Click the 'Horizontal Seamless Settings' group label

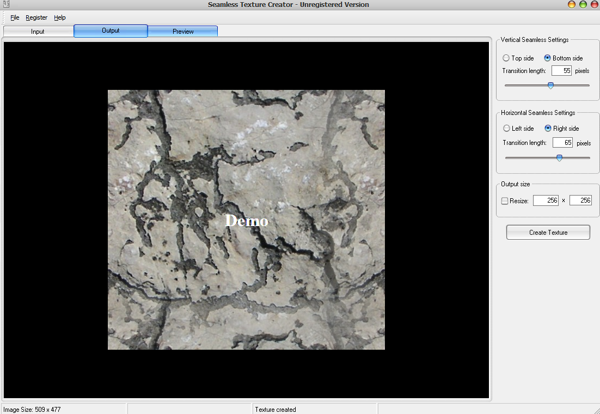click(x=538, y=113)
